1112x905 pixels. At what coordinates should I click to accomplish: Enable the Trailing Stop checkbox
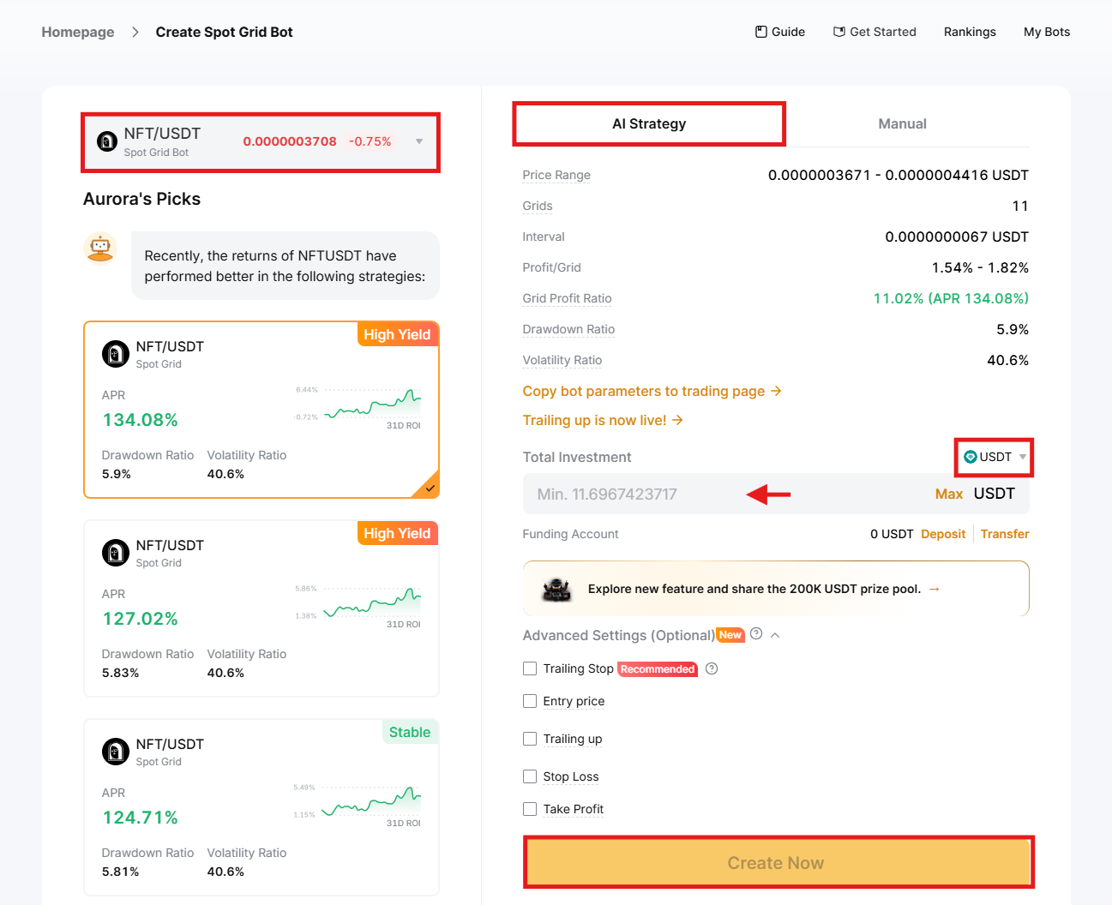click(x=530, y=668)
